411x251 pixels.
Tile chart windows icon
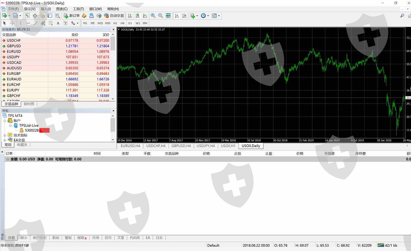[x=168, y=16]
